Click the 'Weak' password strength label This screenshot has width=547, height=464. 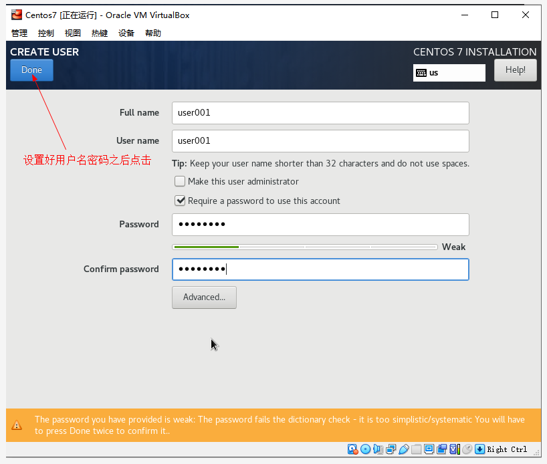click(453, 247)
